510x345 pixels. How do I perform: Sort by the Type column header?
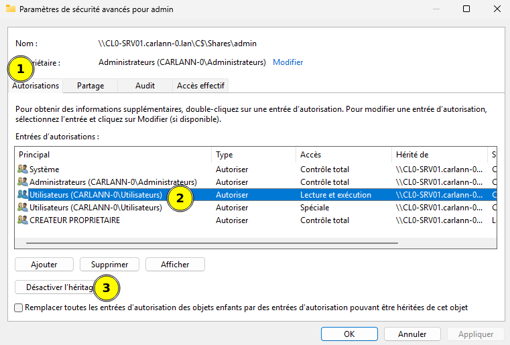pyautogui.click(x=254, y=155)
